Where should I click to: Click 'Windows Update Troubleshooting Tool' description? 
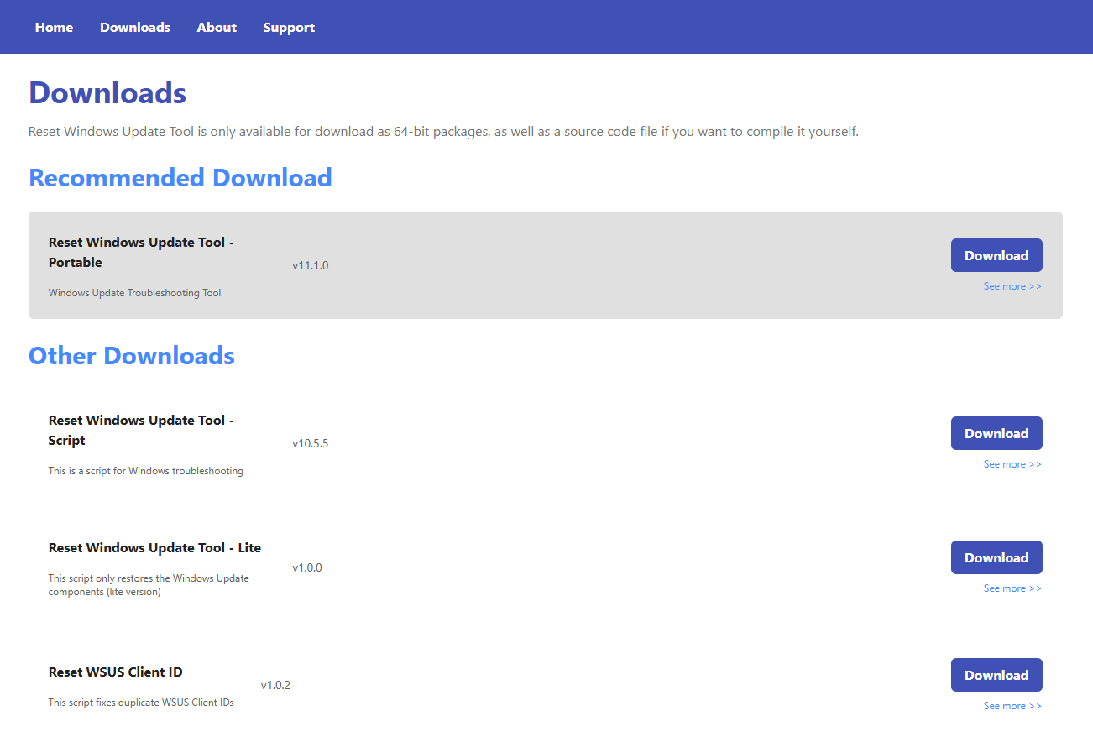(135, 293)
